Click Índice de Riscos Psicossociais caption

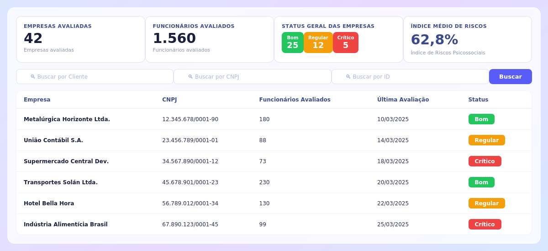448,53
